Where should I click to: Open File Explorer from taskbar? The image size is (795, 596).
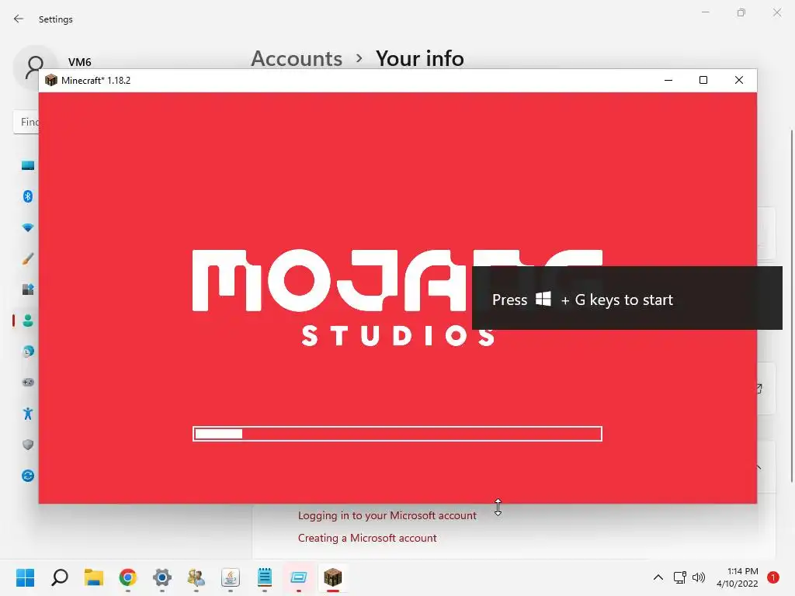point(94,577)
